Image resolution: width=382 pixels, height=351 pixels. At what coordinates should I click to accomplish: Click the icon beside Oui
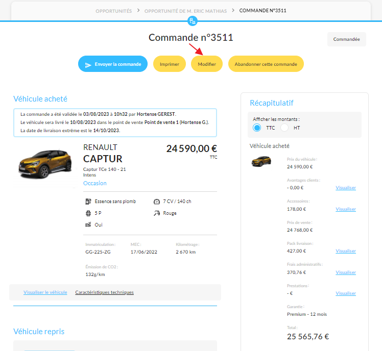click(88, 224)
